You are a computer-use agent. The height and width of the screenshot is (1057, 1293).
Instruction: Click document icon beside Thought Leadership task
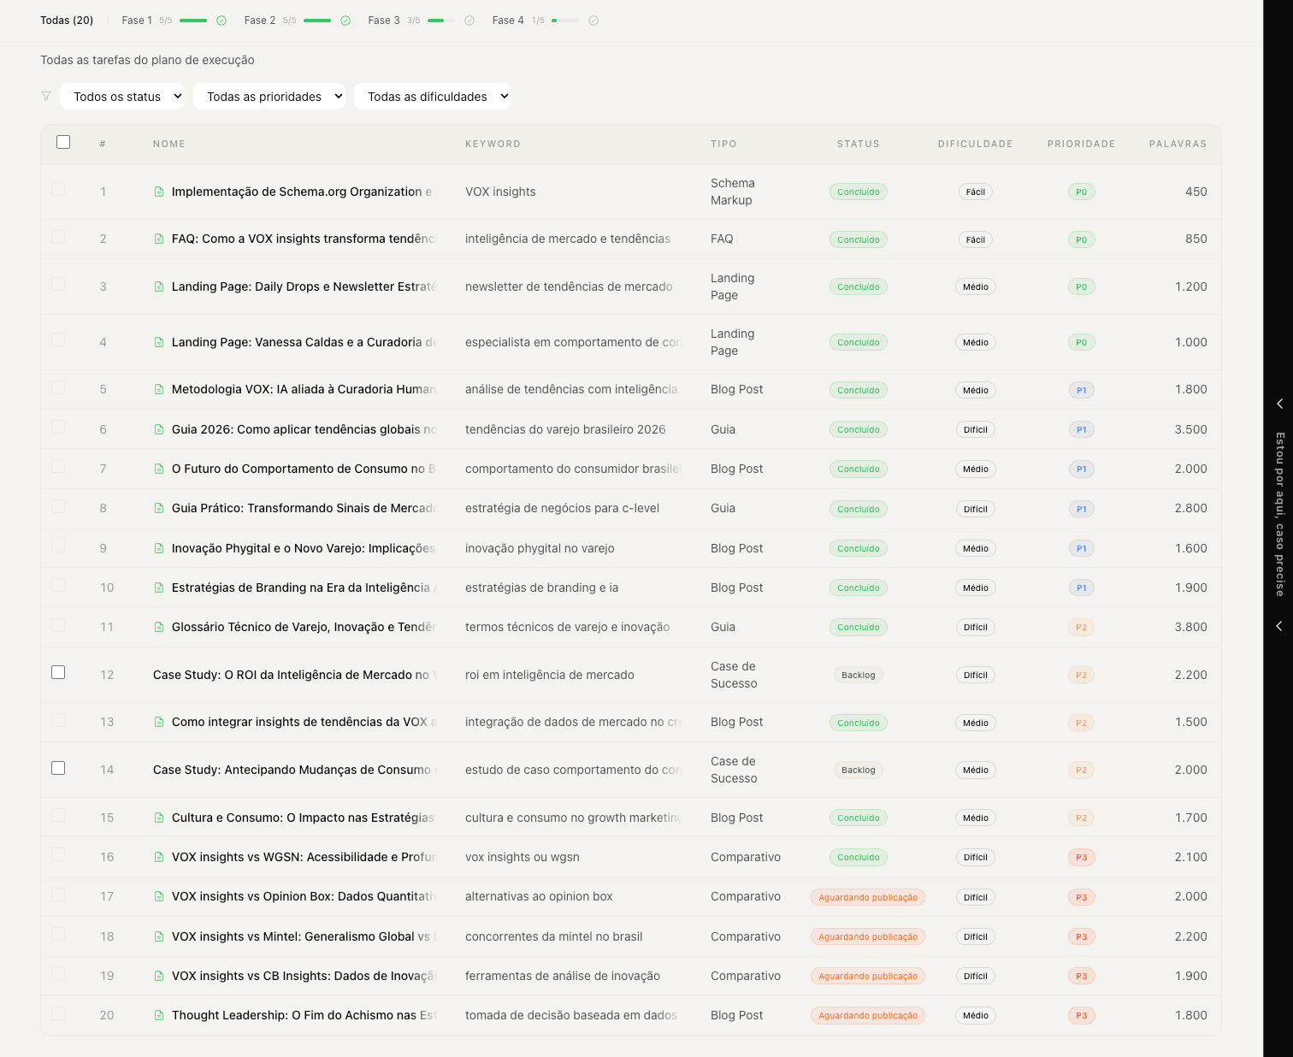(x=159, y=1016)
